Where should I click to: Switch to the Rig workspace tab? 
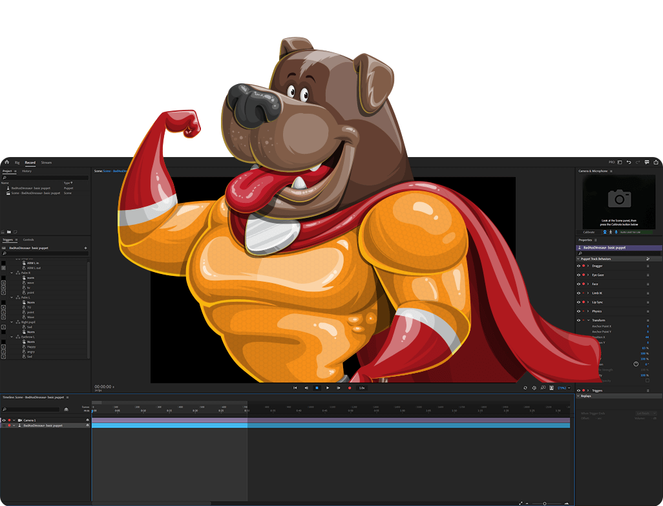click(x=17, y=162)
